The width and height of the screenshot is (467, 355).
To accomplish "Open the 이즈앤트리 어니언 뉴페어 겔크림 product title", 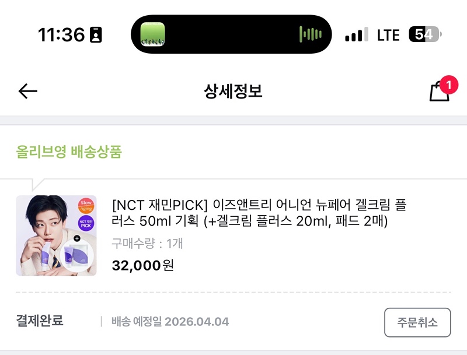I will tap(259, 213).
